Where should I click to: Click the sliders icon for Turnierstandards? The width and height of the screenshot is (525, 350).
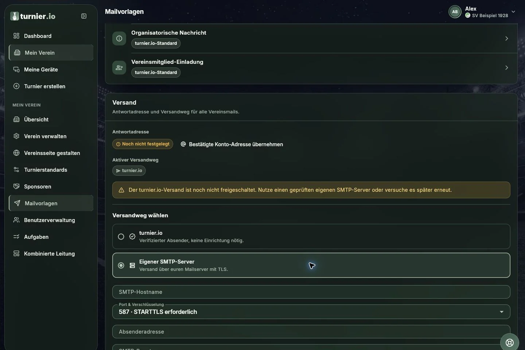tap(16, 170)
